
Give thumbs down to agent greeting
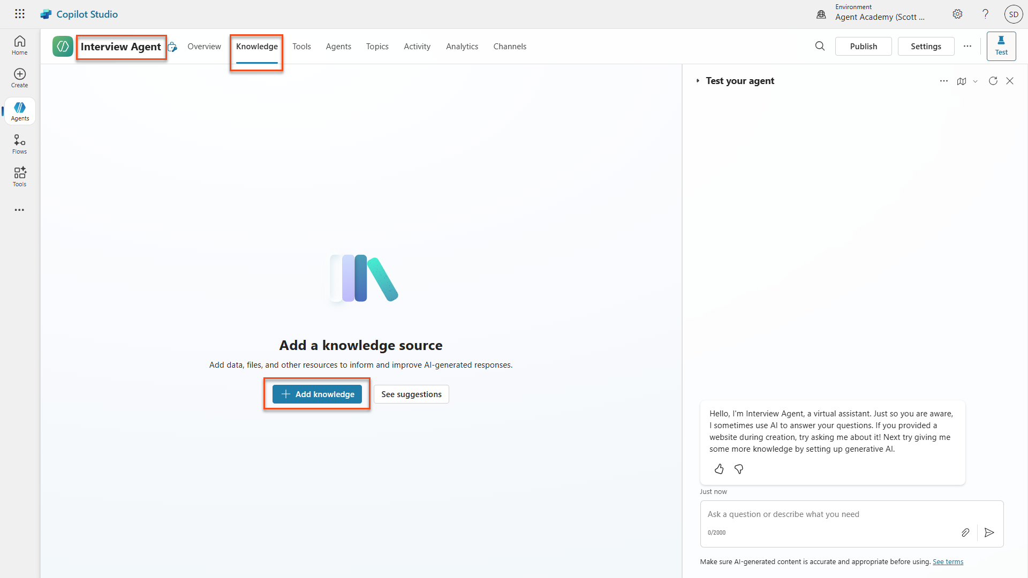coord(739,469)
